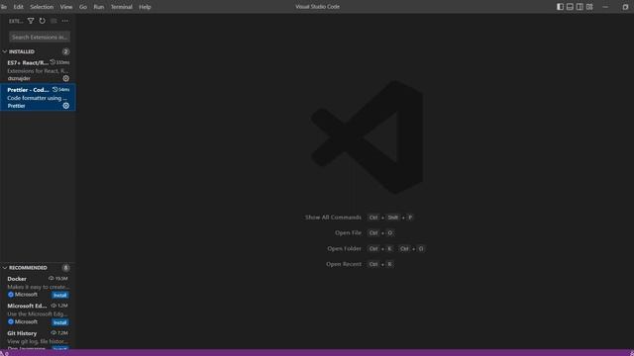Image resolution: width=634 pixels, height=356 pixels.
Task: Toggle secondary side bar layout icon
Action: 580,7
